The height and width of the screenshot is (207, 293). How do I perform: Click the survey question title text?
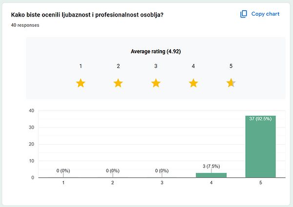(87, 15)
